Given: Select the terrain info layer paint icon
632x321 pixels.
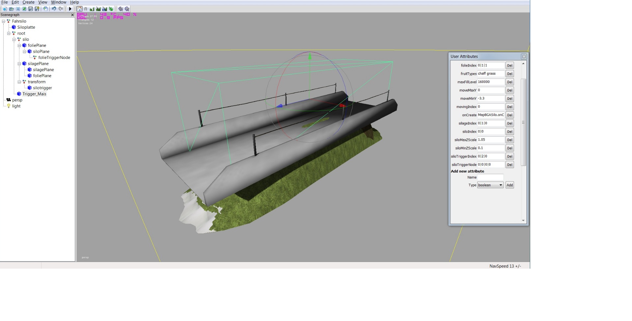Looking at the screenshot, I should point(105,9).
